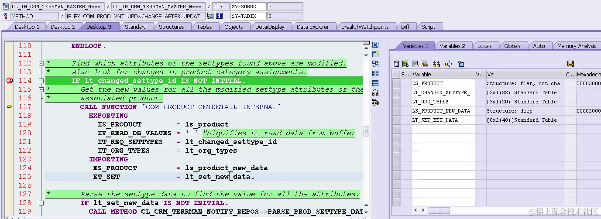Select row marker for LT_ORG_TYPES
The height and width of the screenshot is (219, 601).
point(396,102)
